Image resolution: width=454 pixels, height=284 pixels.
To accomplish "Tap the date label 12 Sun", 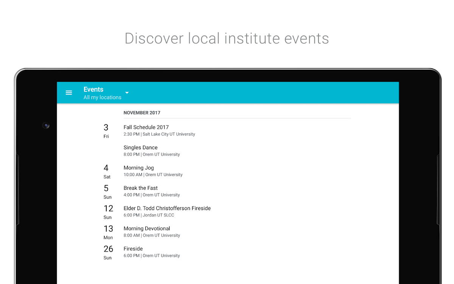I will [108, 212].
